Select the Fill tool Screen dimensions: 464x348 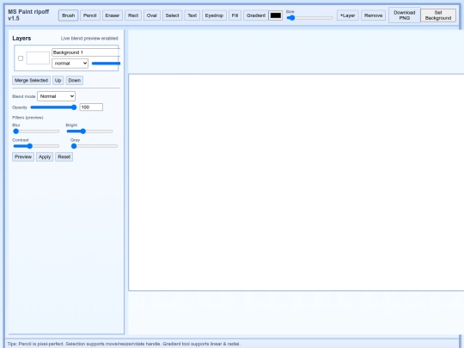pyautogui.click(x=235, y=15)
